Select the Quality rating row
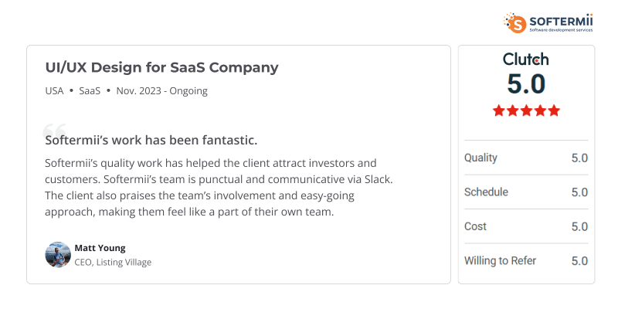Image resolution: width=618 pixels, height=309 pixels. point(526,158)
